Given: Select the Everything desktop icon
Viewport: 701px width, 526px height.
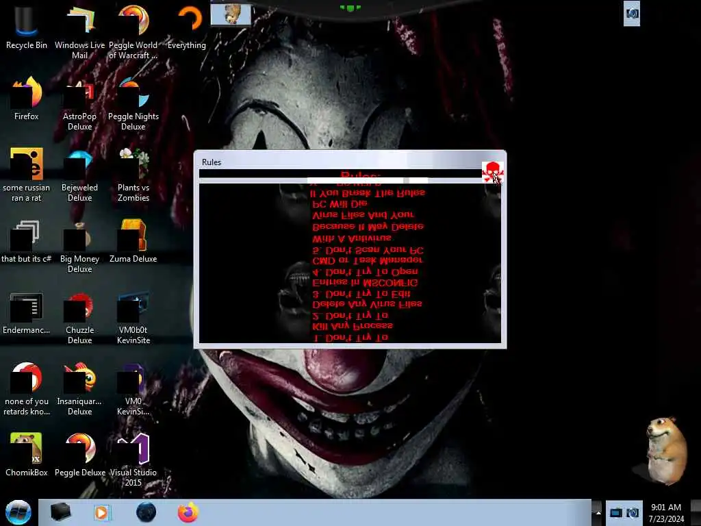Looking at the screenshot, I should tap(187, 27).
